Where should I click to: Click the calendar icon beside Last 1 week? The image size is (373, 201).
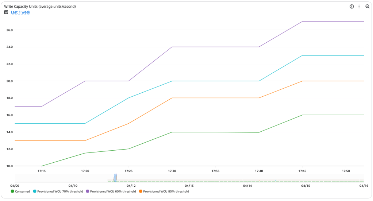6,12
